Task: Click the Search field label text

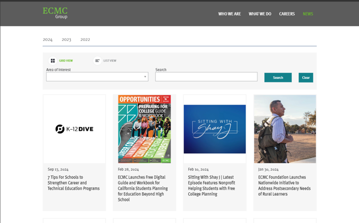Action: pyautogui.click(x=161, y=70)
